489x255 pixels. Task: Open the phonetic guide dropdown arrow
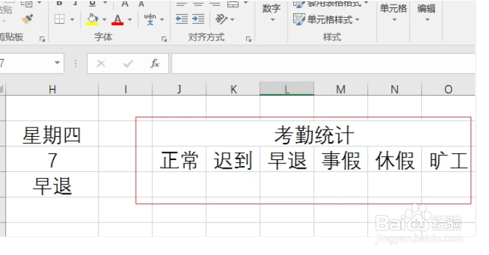[162, 20]
